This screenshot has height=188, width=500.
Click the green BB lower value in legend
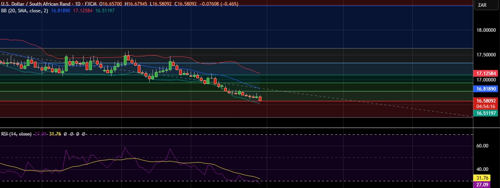pyautogui.click(x=105, y=11)
